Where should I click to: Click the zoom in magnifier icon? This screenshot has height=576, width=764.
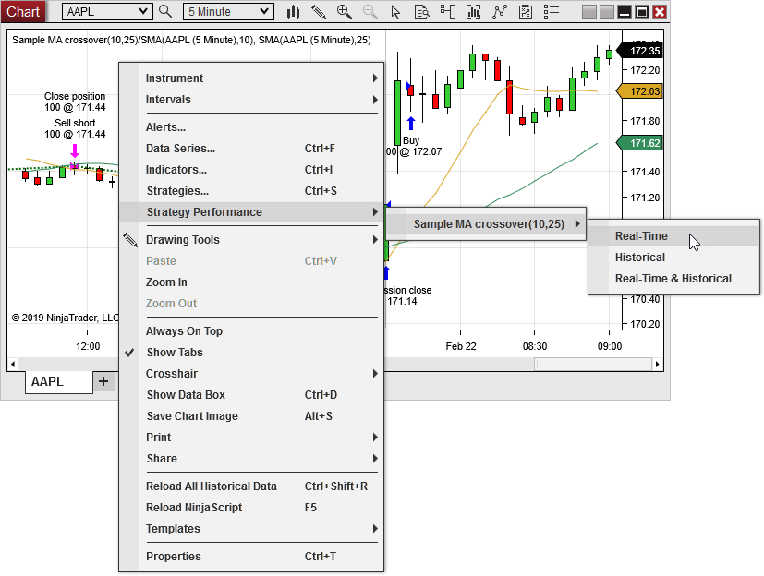345,12
